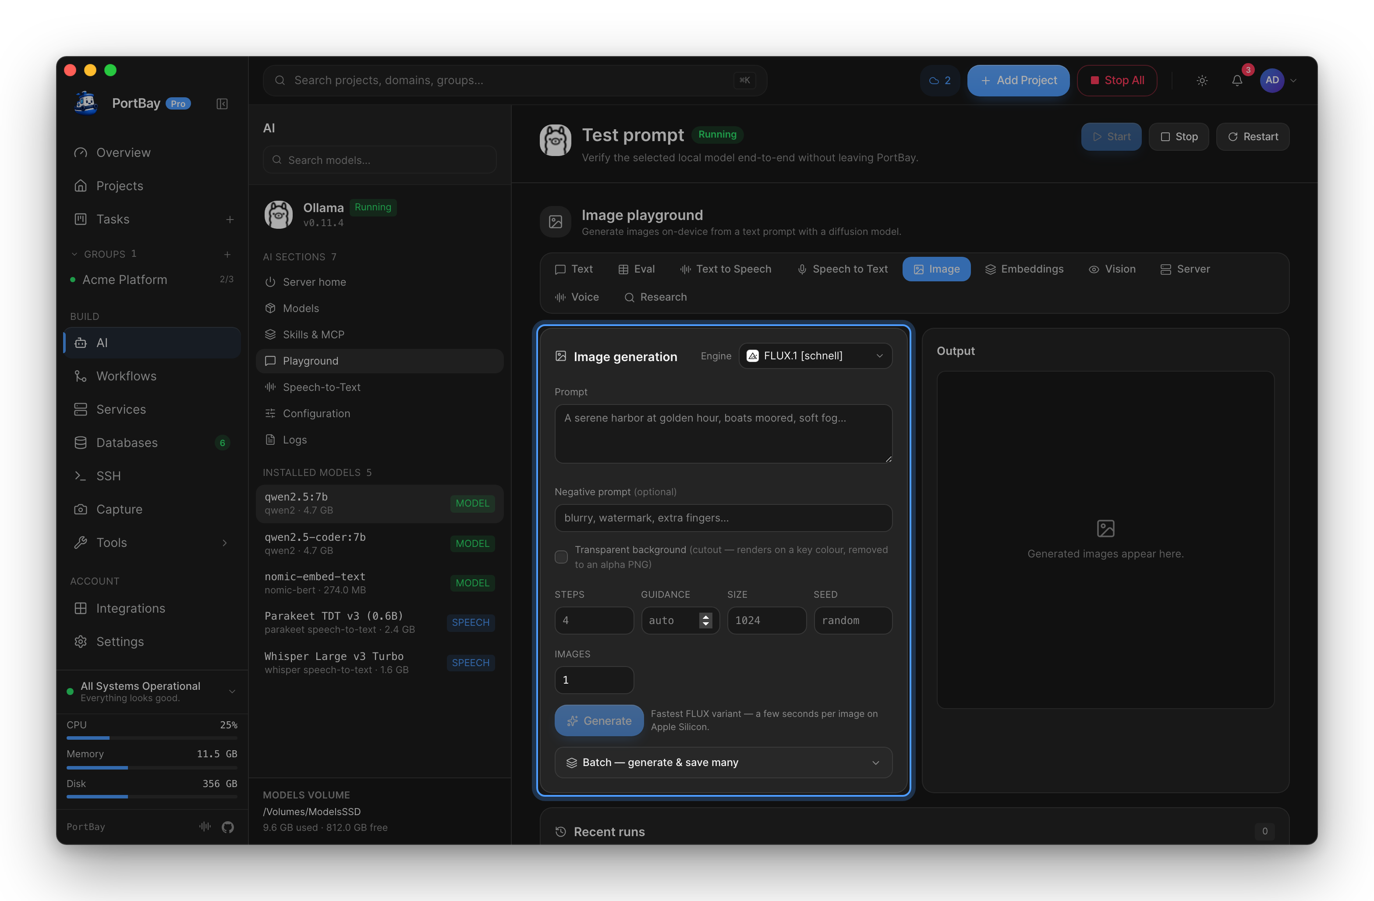The height and width of the screenshot is (901, 1374).
Task: Open the account menu chevron beside AD
Action: tap(1293, 81)
